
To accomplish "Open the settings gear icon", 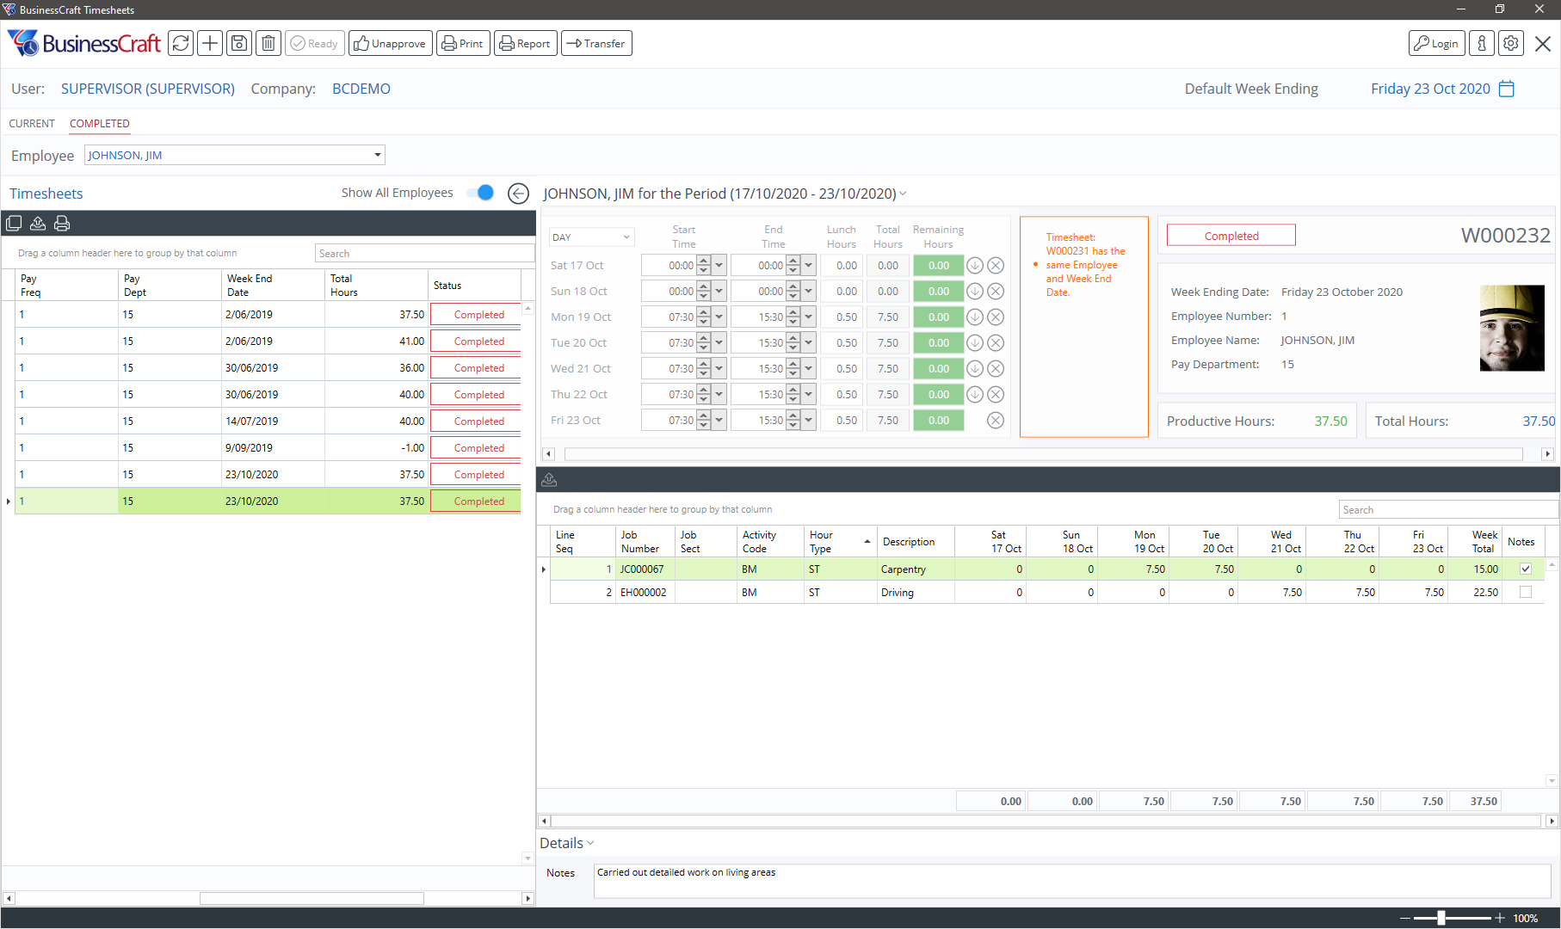I will [x=1510, y=43].
